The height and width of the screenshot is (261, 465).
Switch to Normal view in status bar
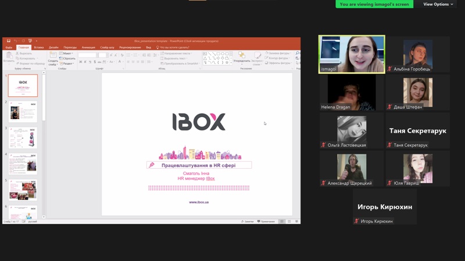pyautogui.click(x=282, y=222)
